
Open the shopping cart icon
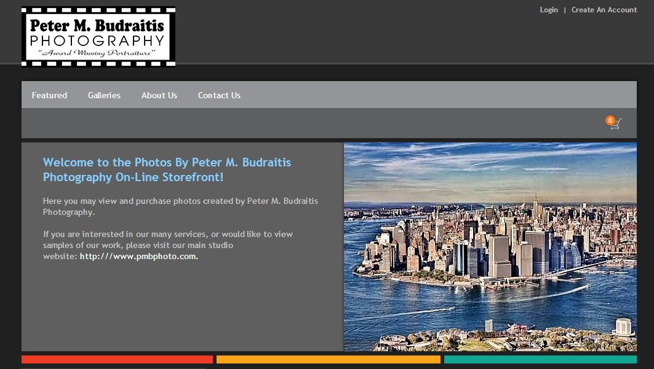tap(616, 124)
